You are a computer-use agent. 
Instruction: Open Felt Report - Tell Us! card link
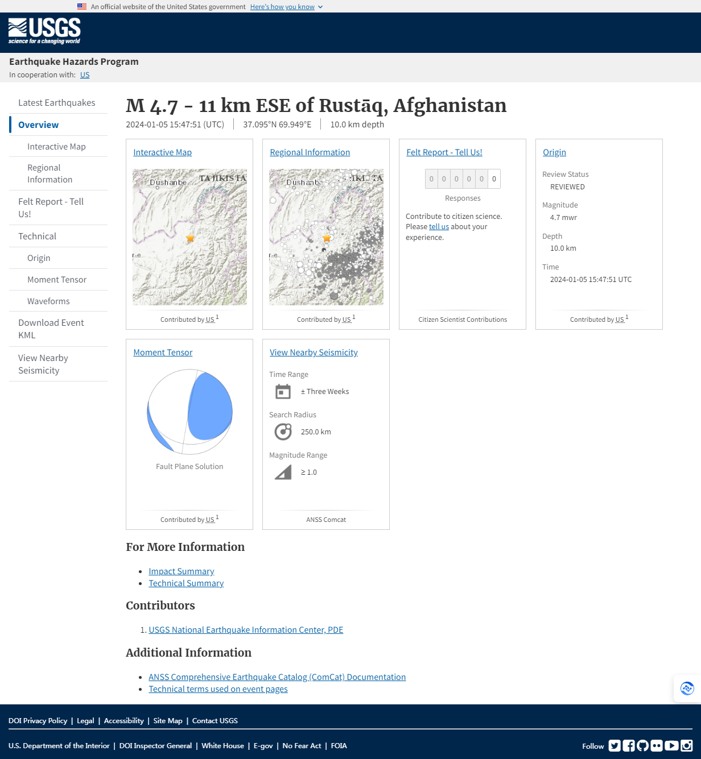tap(444, 152)
